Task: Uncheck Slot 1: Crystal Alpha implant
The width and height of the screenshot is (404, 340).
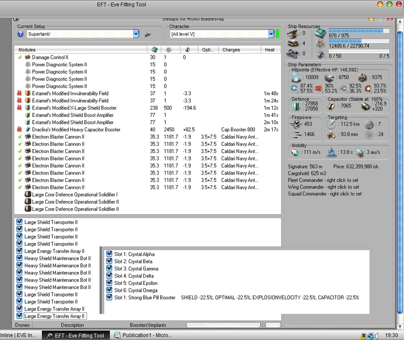Action: (109, 254)
